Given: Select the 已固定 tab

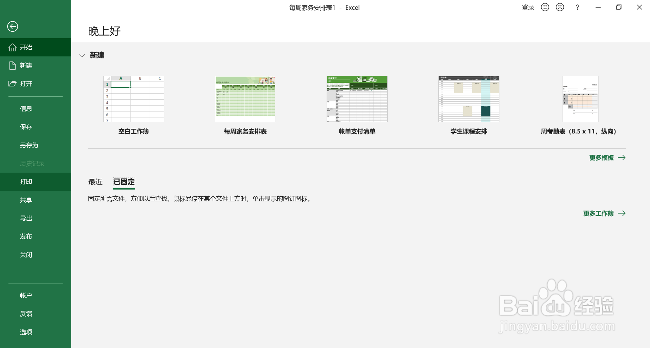Looking at the screenshot, I should pyautogui.click(x=124, y=182).
